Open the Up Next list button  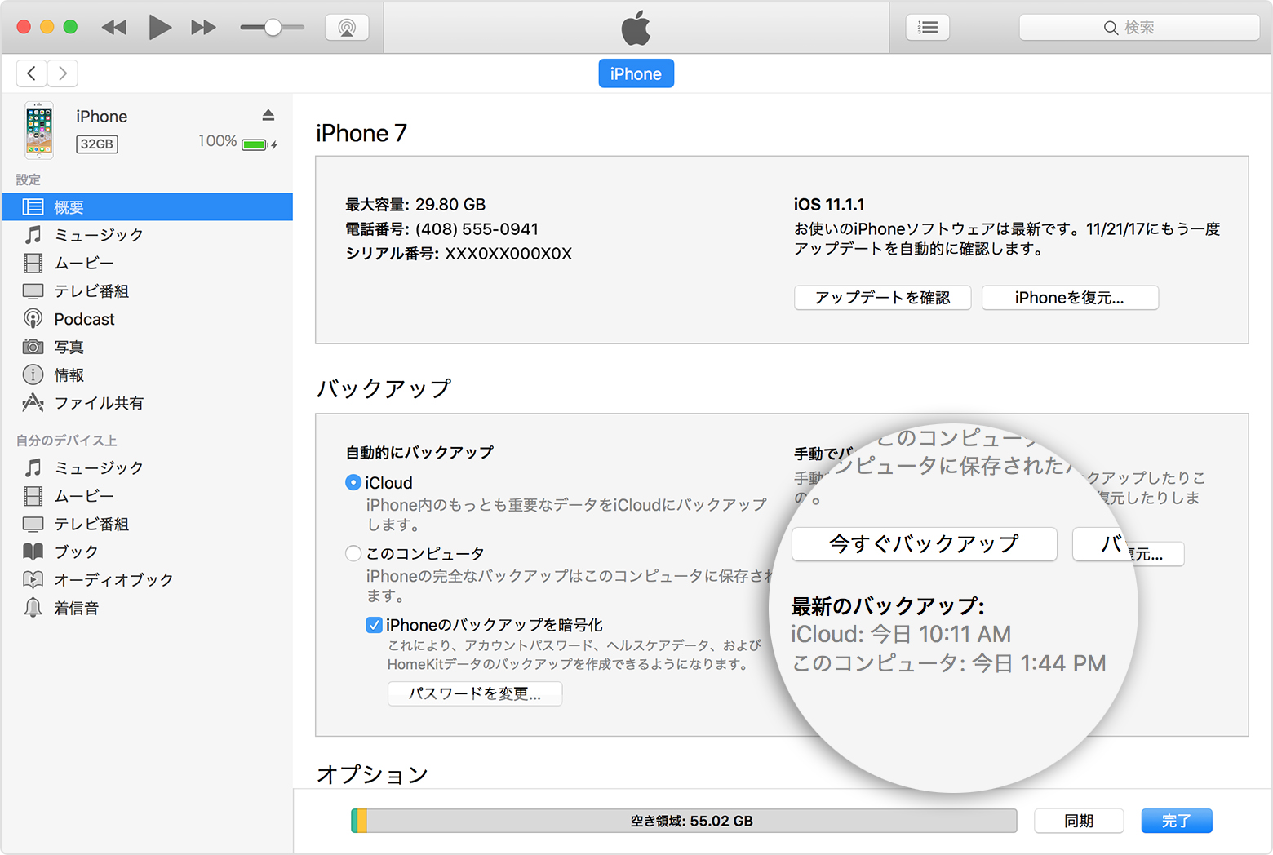click(928, 28)
